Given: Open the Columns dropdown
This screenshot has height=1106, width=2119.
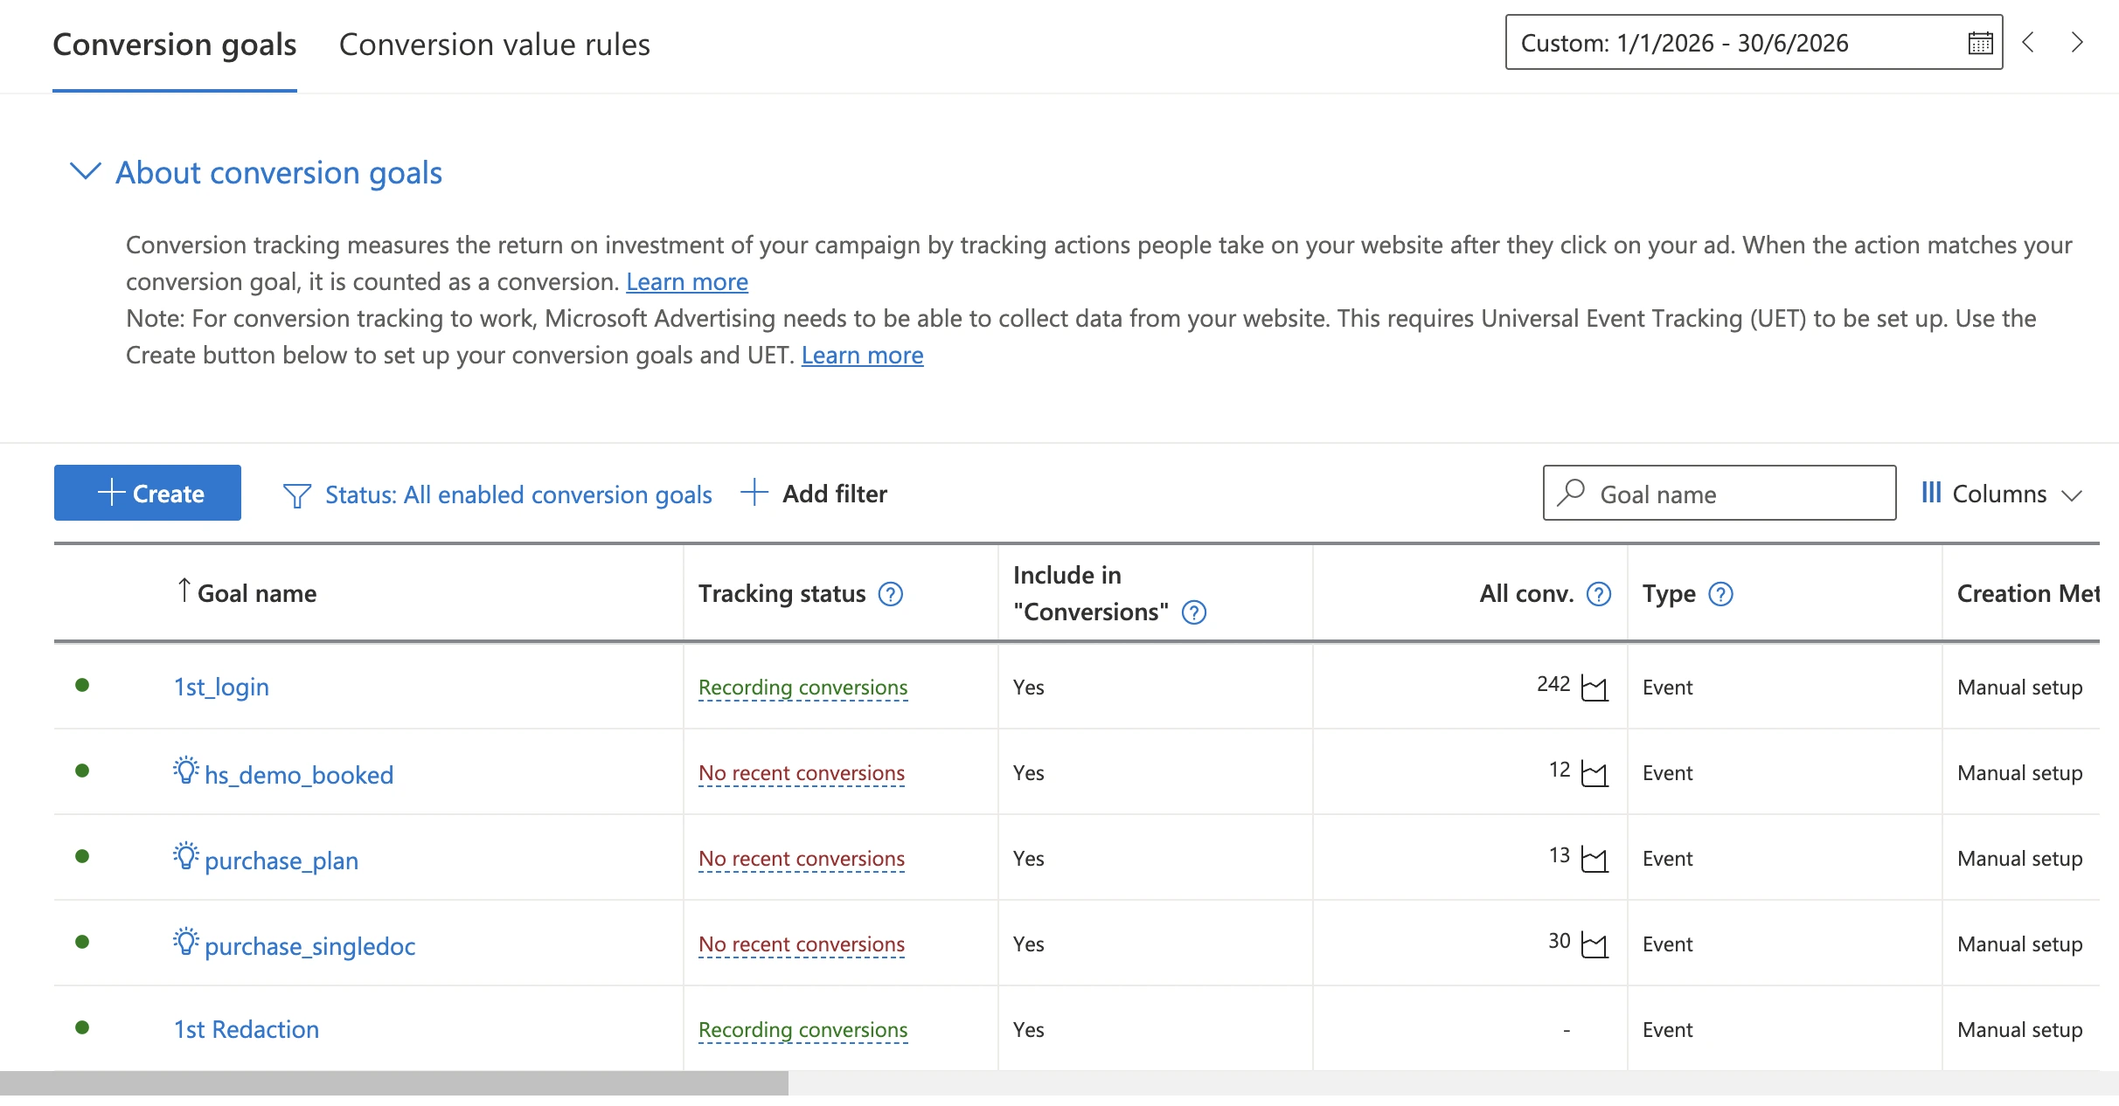Looking at the screenshot, I should click(2002, 494).
